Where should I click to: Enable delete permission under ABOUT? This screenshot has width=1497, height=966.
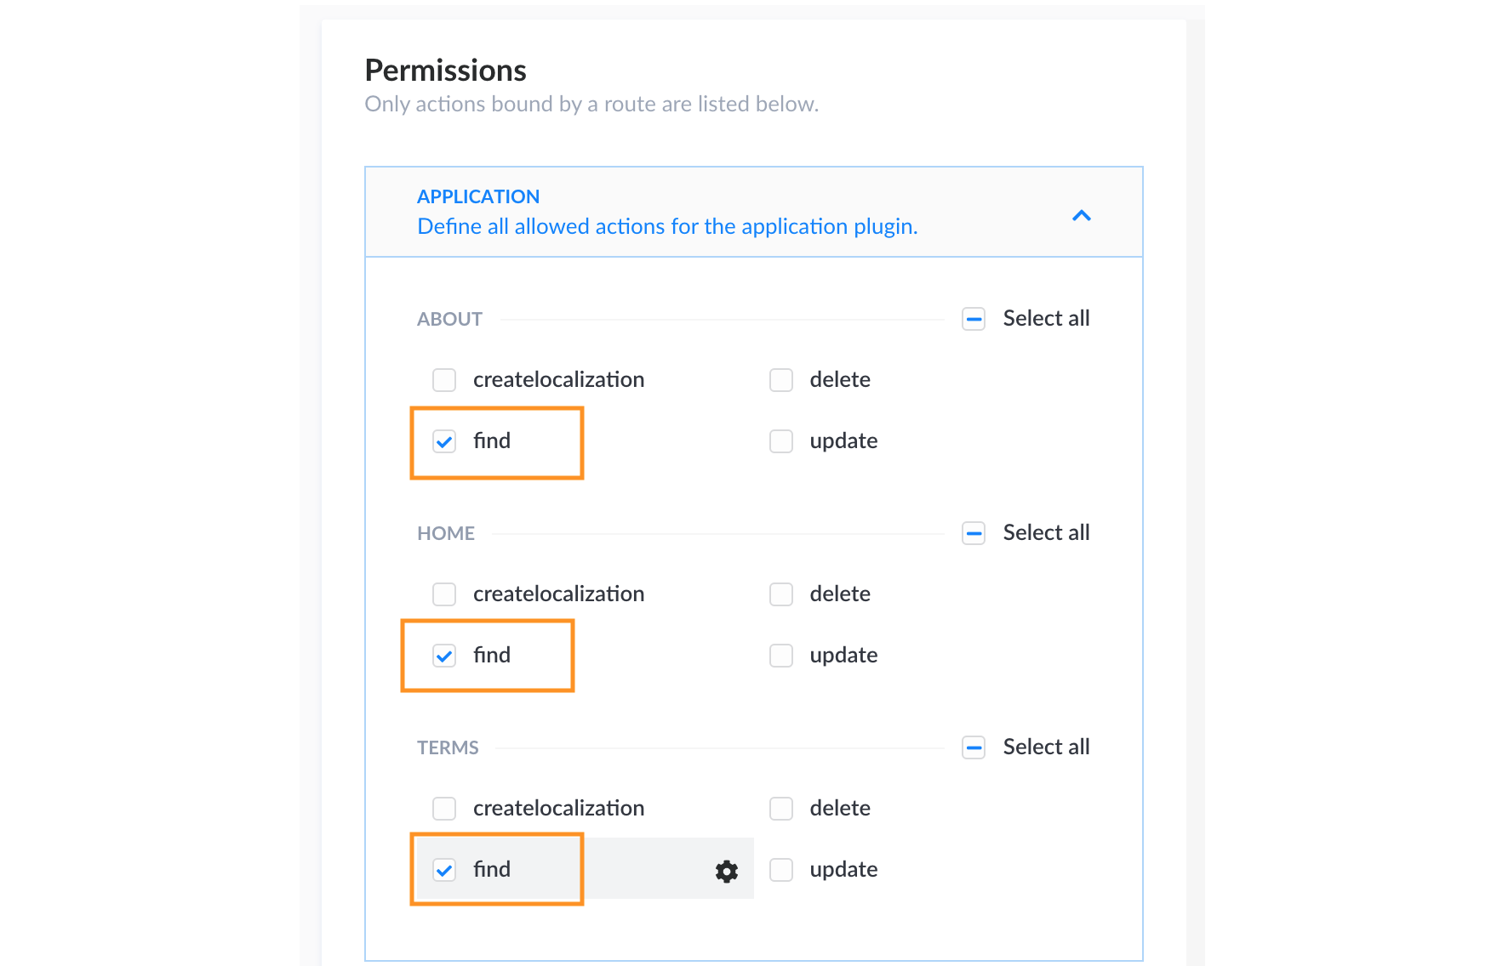coord(780,380)
